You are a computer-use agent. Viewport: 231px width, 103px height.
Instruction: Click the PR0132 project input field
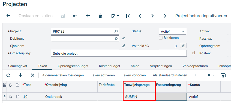[x=85, y=31]
